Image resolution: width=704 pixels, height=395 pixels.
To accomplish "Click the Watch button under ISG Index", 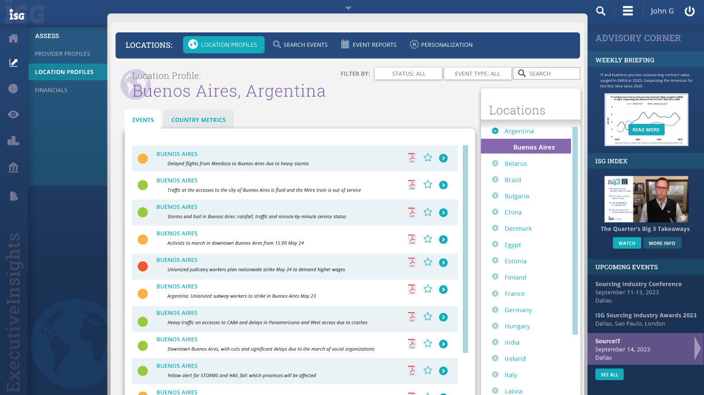I will tap(626, 243).
